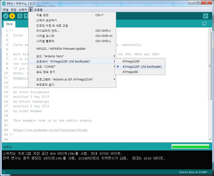Close the Arduino IDE window
Image resolution: width=214 pixels, height=176 pixels.
207,2
